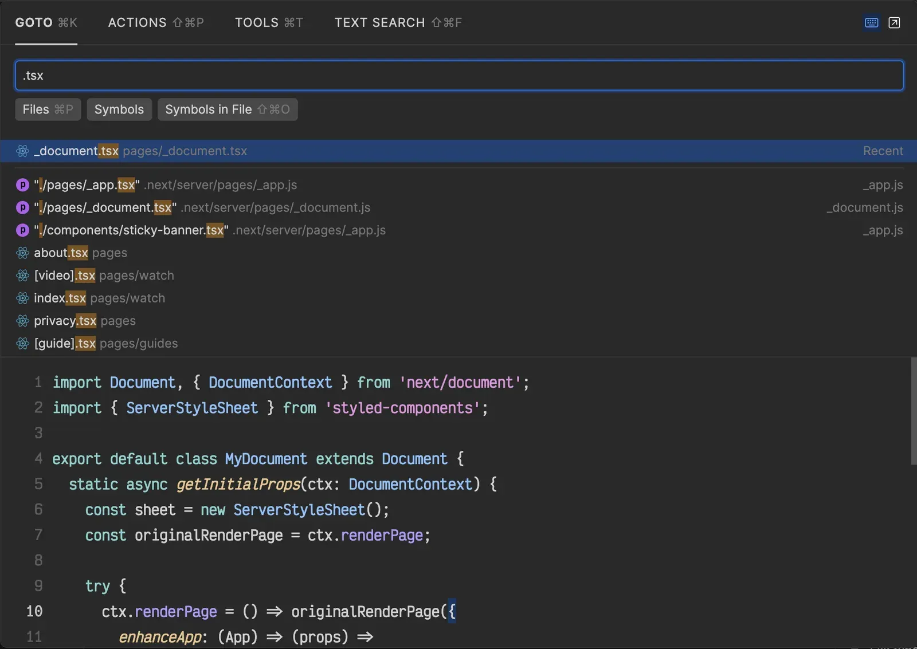Viewport: 917px width, 649px height.
Task: Click React icon beside _document.tsx result
Action: 22,151
